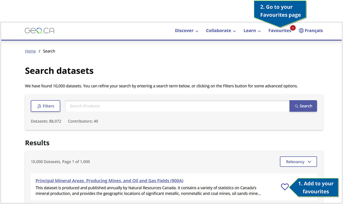
Task: Expand the Collaborate dropdown
Action: (x=218, y=30)
